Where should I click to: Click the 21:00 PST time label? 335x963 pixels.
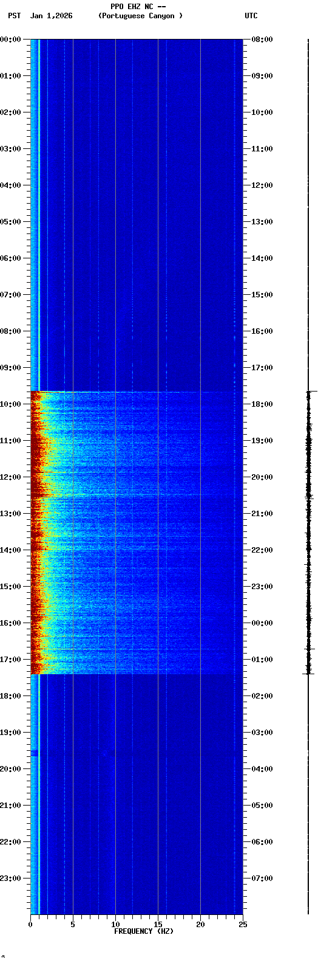point(10,806)
